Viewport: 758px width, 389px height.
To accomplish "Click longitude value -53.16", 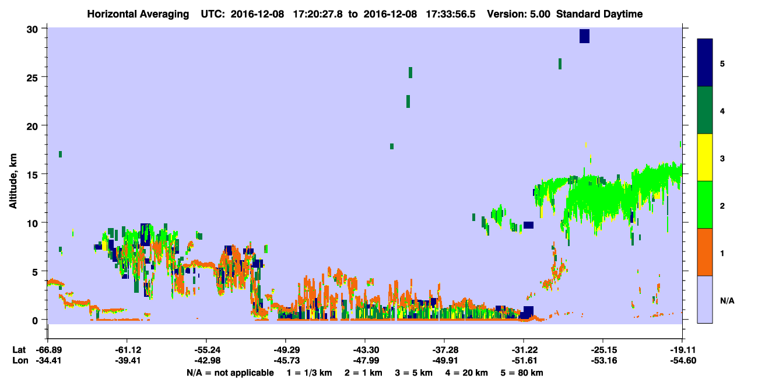I will tap(603, 361).
